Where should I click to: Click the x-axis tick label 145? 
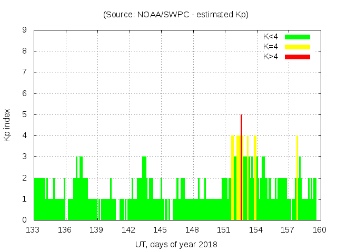[x=161, y=230]
